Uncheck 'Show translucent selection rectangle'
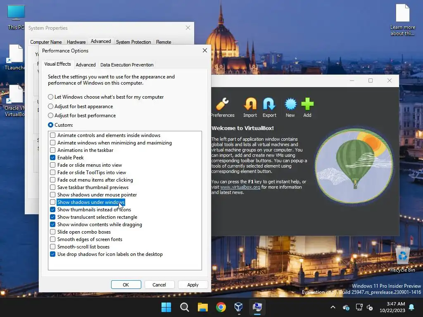The image size is (423, 317). (52, 217)
